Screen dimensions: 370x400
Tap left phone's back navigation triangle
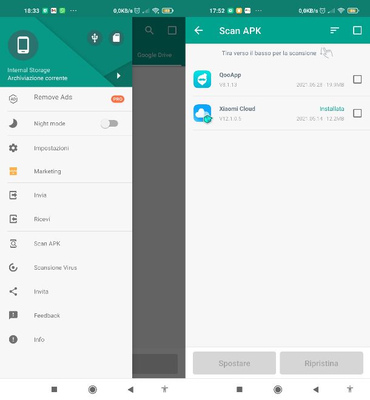pyautogui.click(x=131, y=390)
